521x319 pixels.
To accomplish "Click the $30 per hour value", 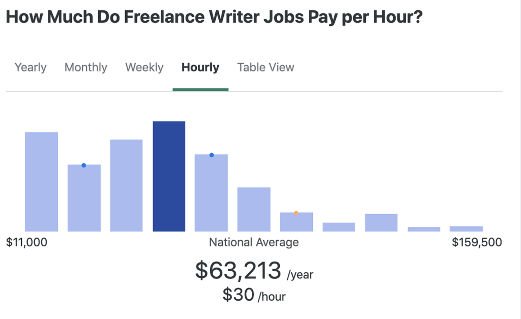I will point(237,295).
